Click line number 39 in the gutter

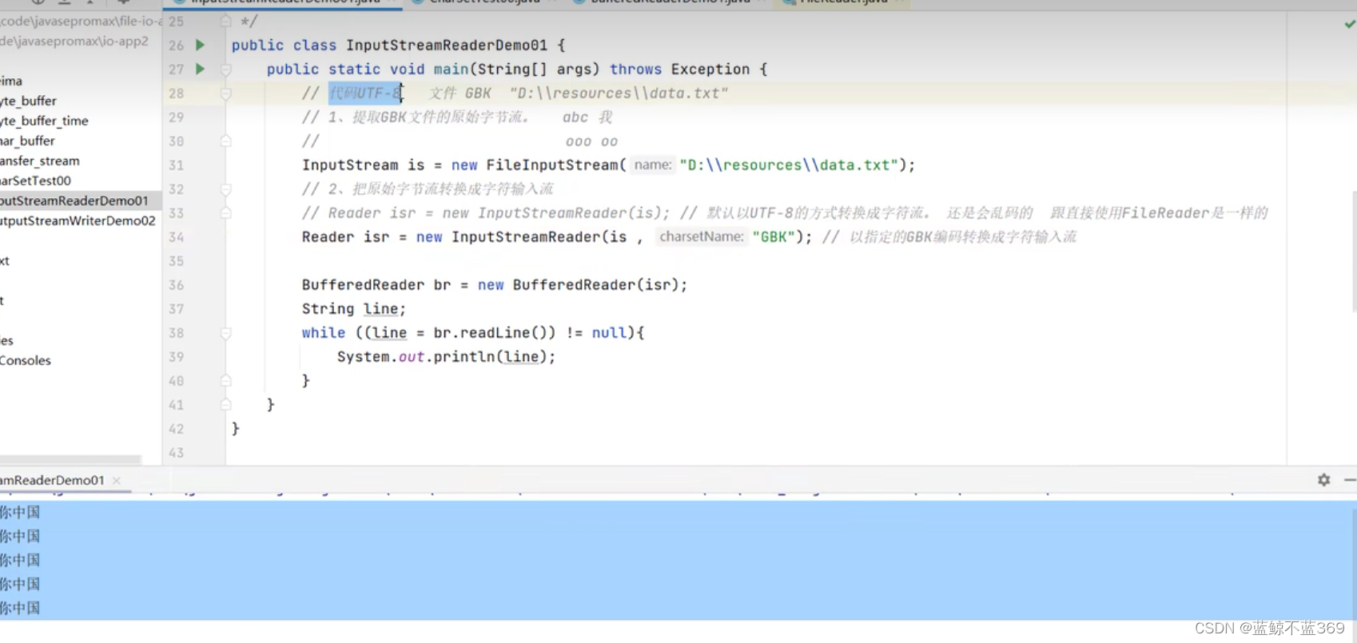click(177, 357)
